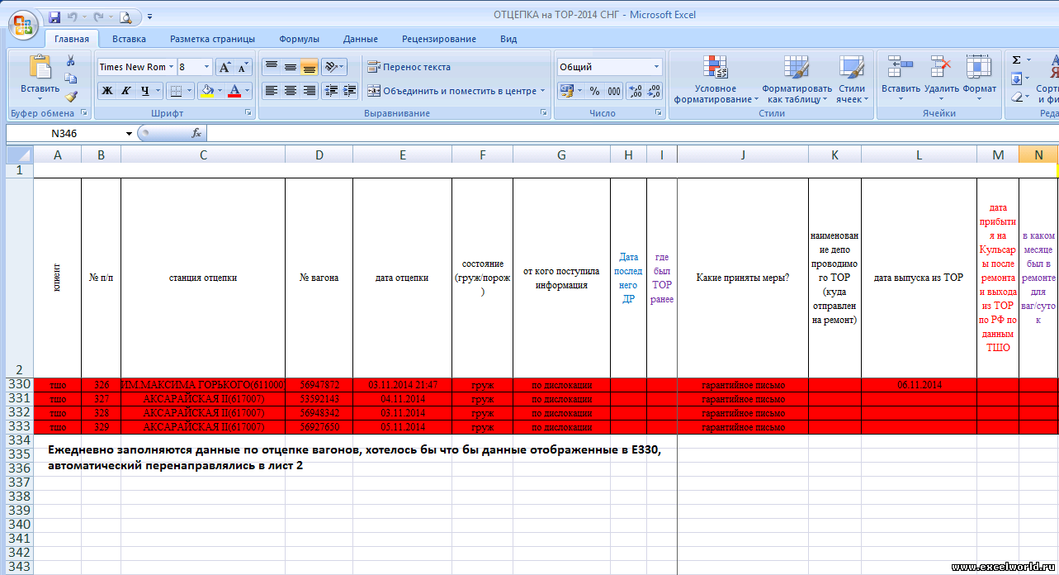1059x575 pixels.
Task: Toggle bottom vertical alignment
Action: coord(309,67)
